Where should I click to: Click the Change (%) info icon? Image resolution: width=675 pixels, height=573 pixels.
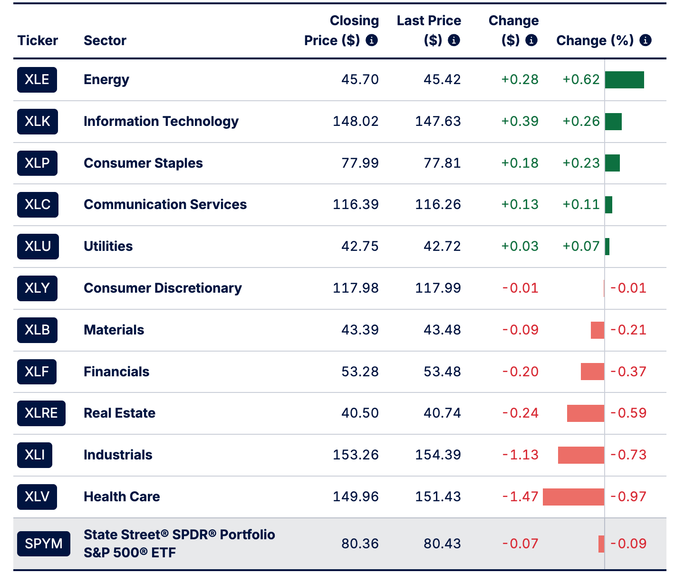pyautogui.click(x=645, y=40)
